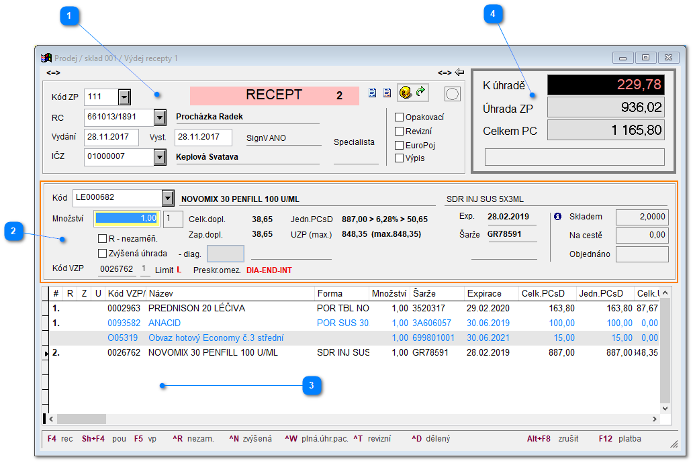Open the Kód LE000682 dropdown
This screenshot has width=693, height=463.
[168, 198]
